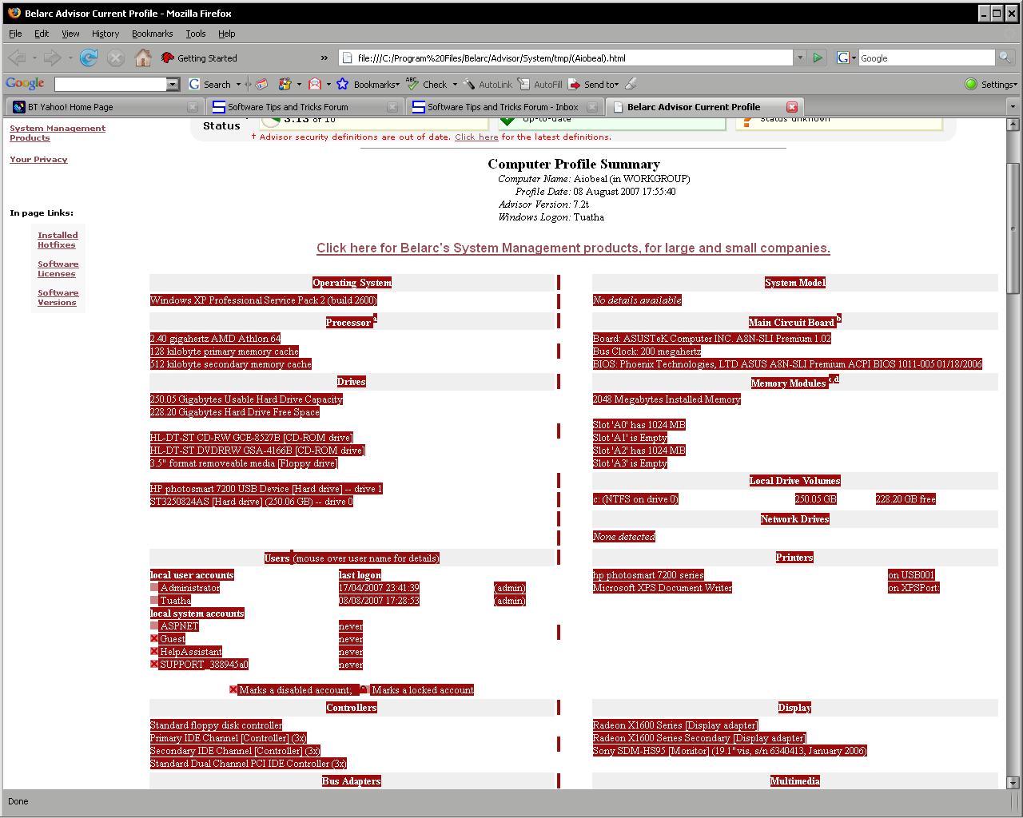
Task: Switch to BT Yahoo! Home Page tab
Action: click(x=104, y=107)
